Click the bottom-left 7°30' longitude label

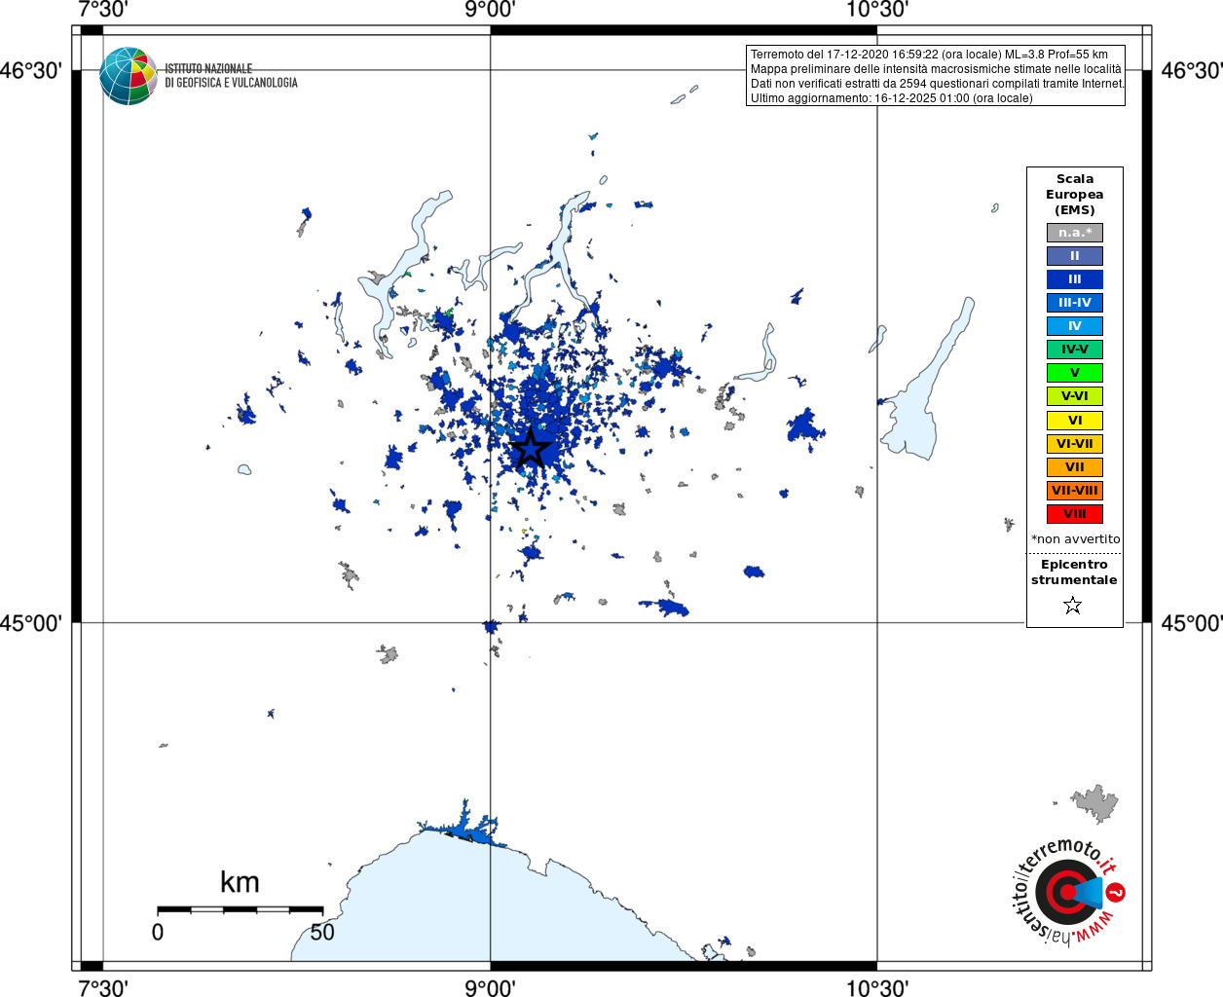pyautogui.click(x=103, y=988)
